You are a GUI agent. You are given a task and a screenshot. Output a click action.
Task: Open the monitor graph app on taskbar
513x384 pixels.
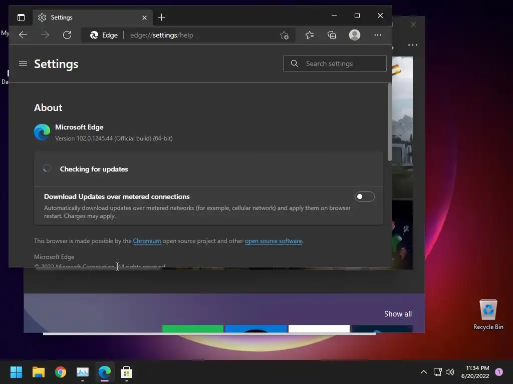pos(83,372)
